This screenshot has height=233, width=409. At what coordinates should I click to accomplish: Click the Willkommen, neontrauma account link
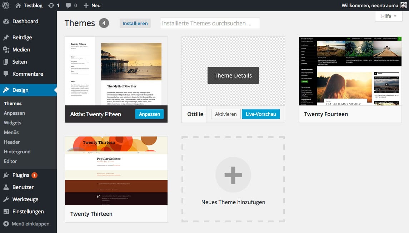tap(370, 5)
